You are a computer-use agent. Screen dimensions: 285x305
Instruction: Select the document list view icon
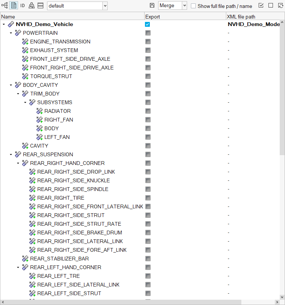(x=14, y=5)
